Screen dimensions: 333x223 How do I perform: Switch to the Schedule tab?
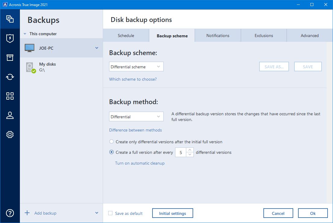pyautogui.click(x=126, y=36)
